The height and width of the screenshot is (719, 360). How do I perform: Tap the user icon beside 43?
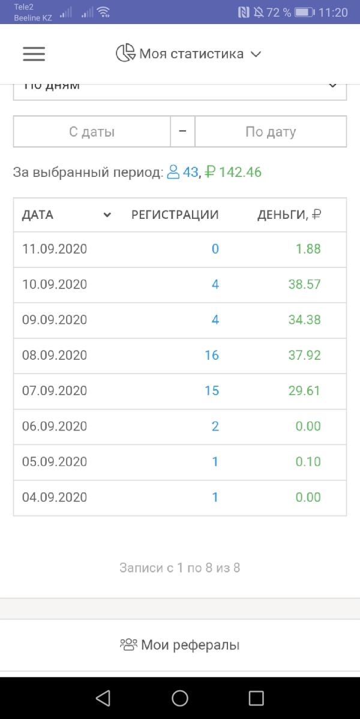point(173,173)
